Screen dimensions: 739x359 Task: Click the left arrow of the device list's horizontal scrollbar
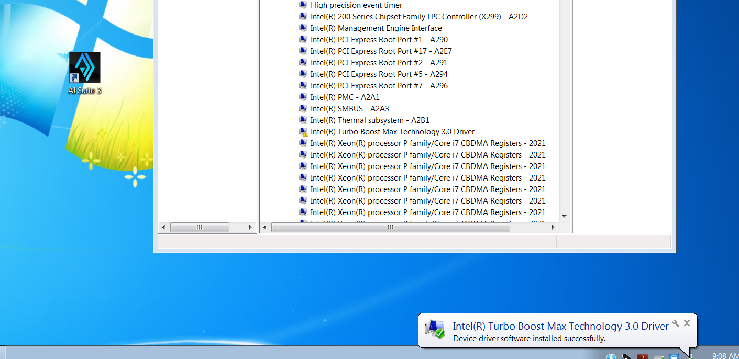[265, 228]
